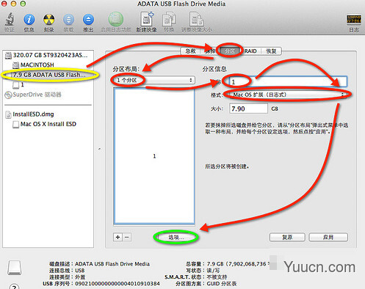
Task: Select 7.9 GB ADATA USB Flash disk
Action: (x=48, y=75)
